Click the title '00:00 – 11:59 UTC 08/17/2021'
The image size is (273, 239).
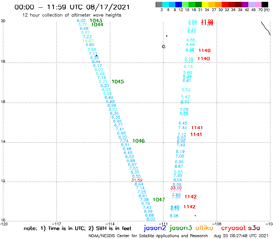tap(72, 7)
